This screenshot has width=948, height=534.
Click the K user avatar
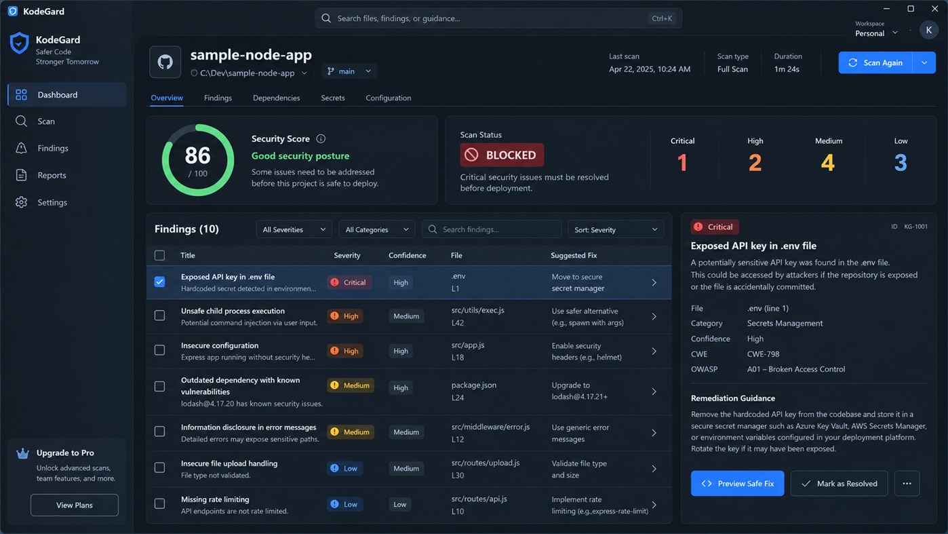pyautogui.click(x=929, y=30)
